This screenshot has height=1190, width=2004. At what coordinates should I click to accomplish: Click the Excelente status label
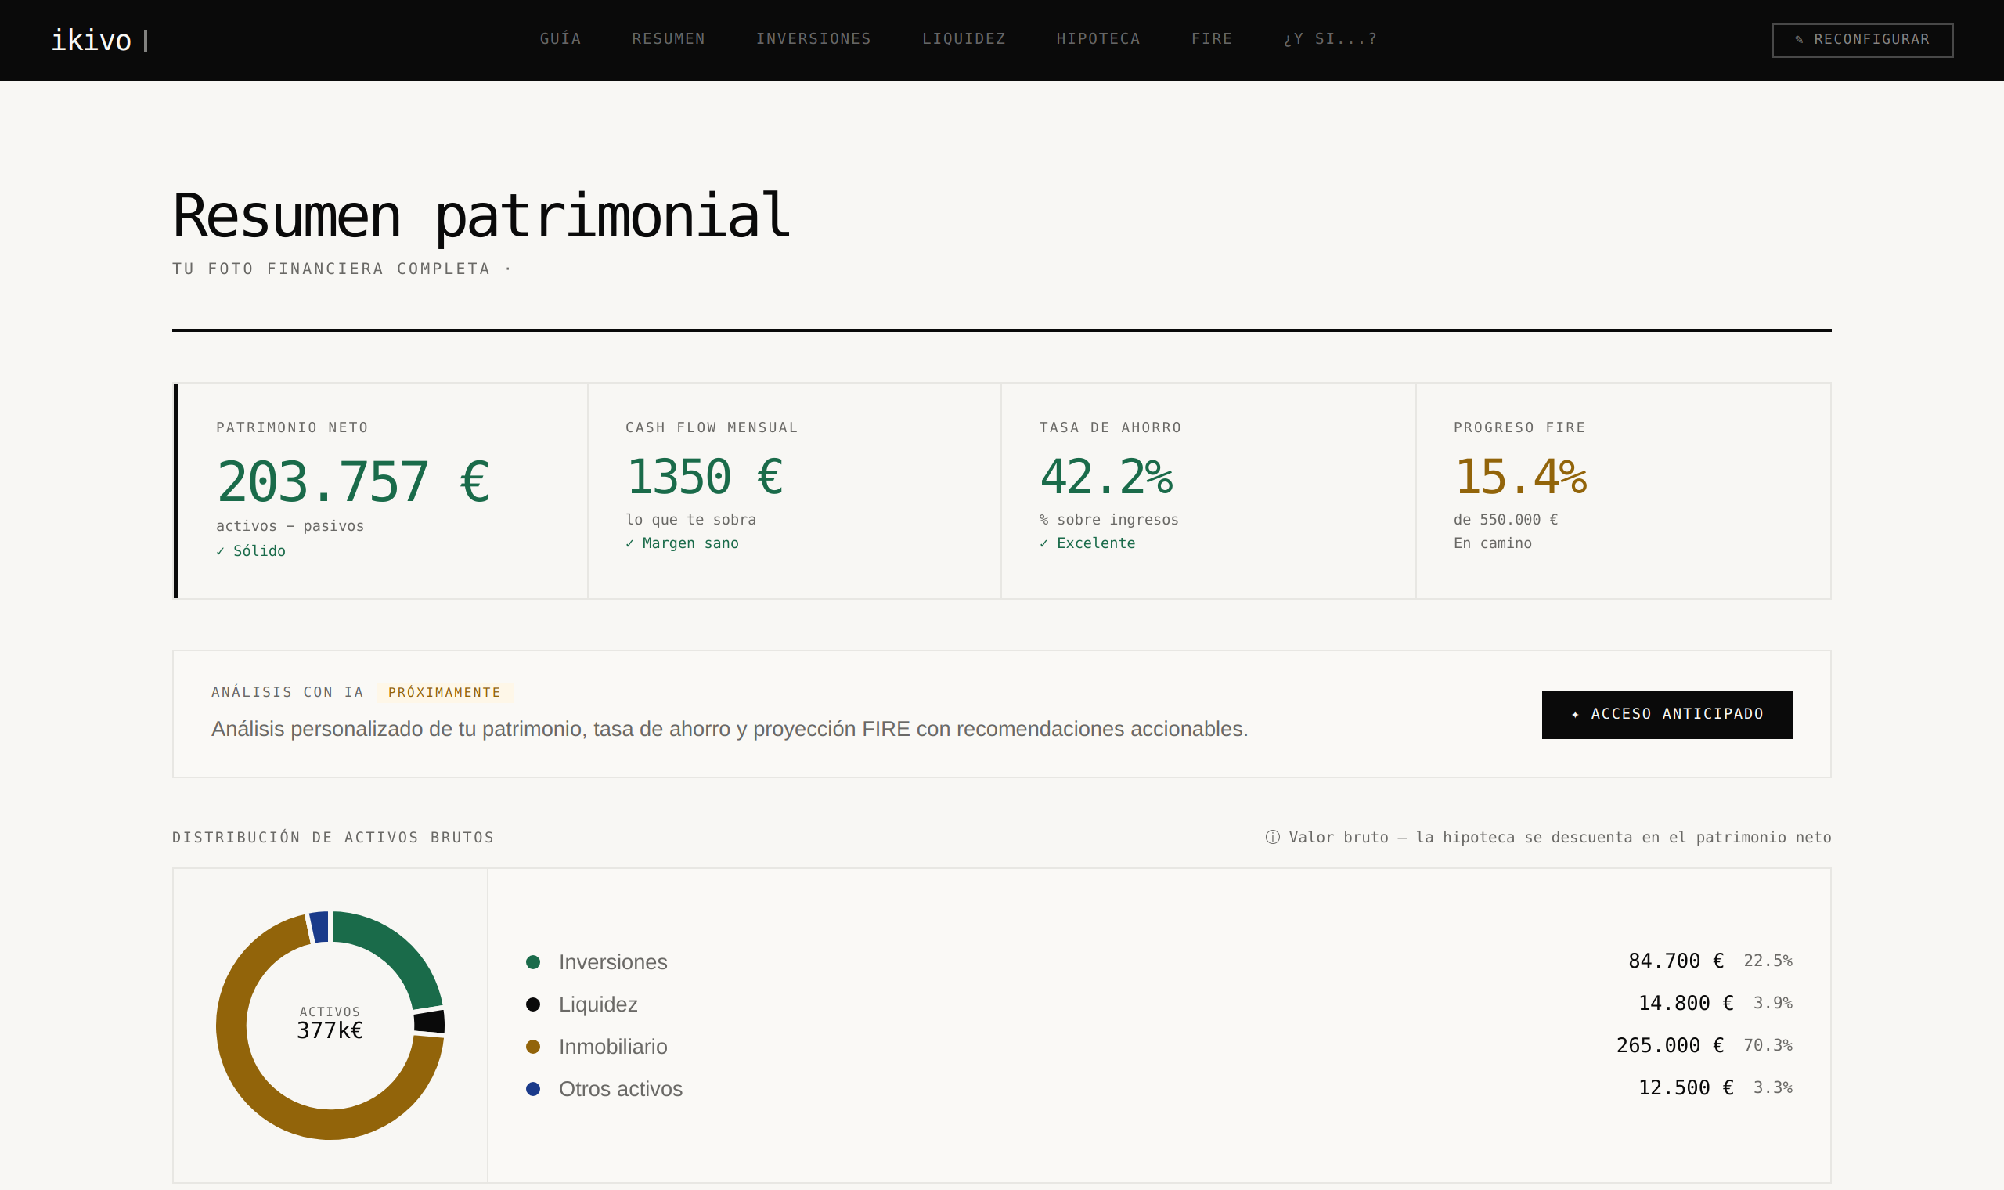pos(1087,543)
